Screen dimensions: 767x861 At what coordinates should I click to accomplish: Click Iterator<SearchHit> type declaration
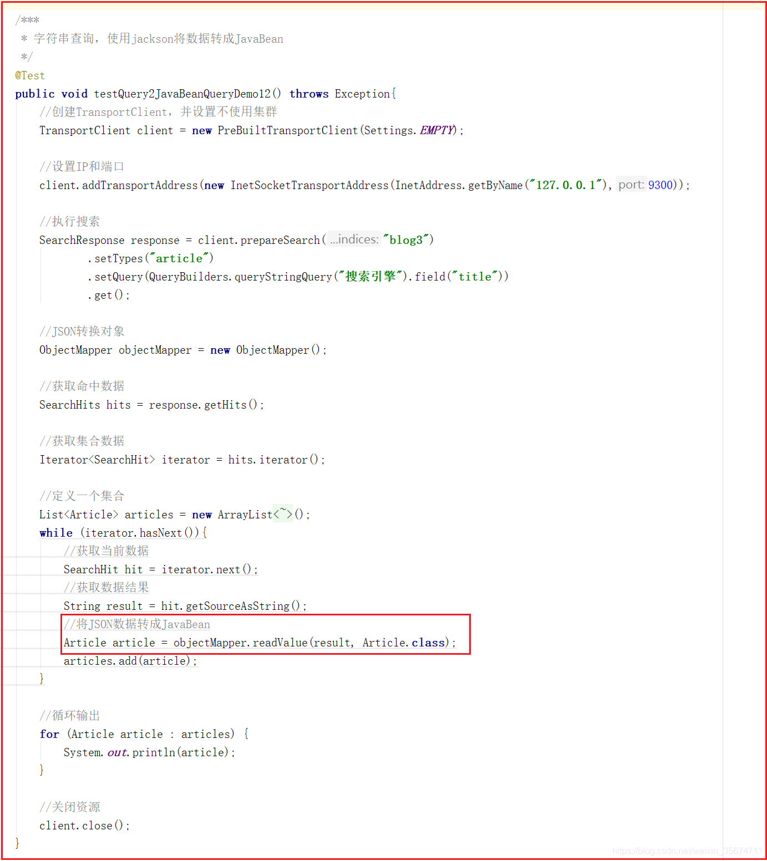pyautogui.click(x=97, y=460)
